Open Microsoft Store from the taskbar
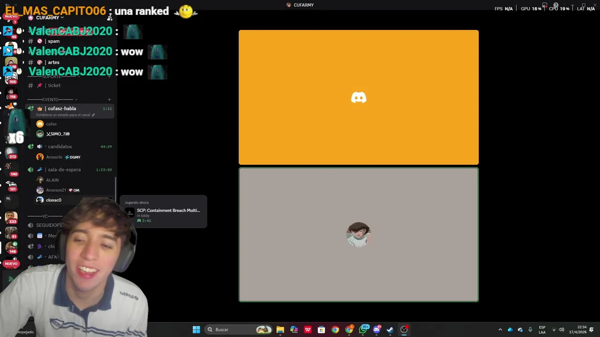 coord(321,330)
